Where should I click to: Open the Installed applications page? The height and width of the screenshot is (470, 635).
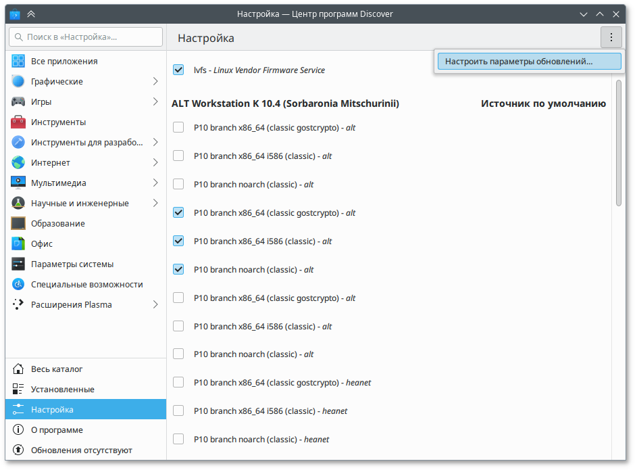pos(62,390)
